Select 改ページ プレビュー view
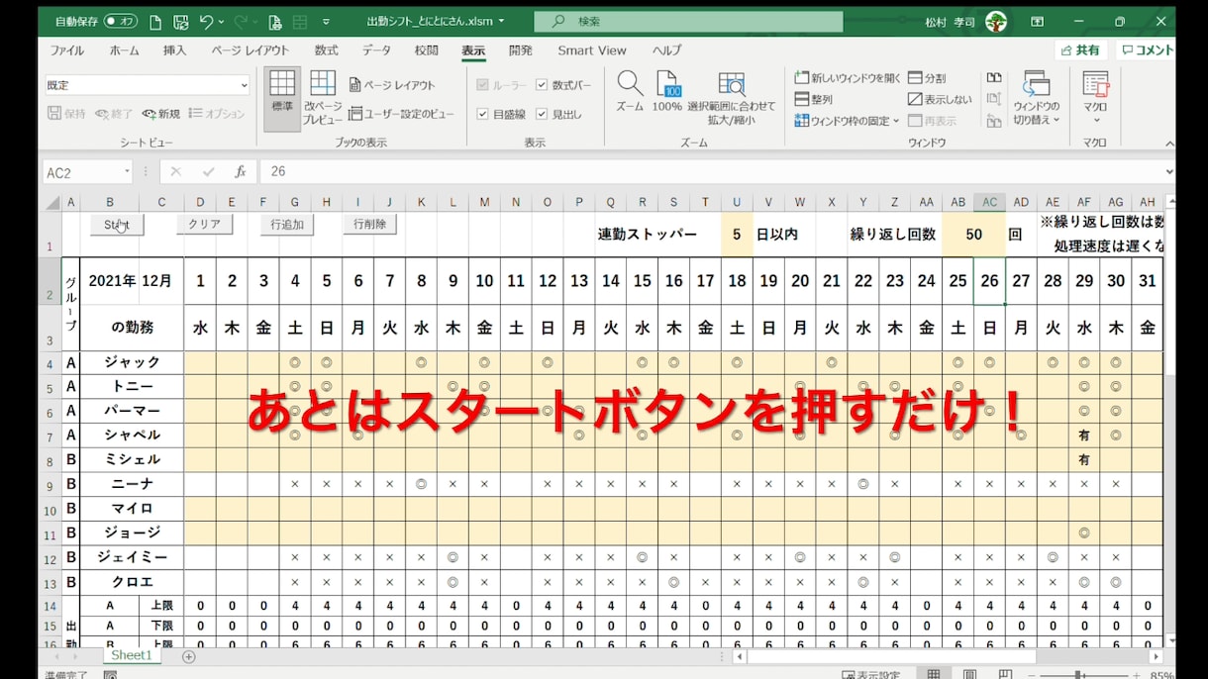 pos(323,99)
